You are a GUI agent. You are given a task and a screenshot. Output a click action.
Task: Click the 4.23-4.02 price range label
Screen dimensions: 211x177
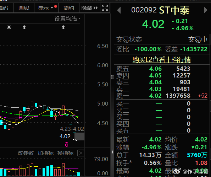tap(72, 129)
